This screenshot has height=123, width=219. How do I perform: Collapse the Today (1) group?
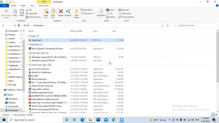[27, 36]
